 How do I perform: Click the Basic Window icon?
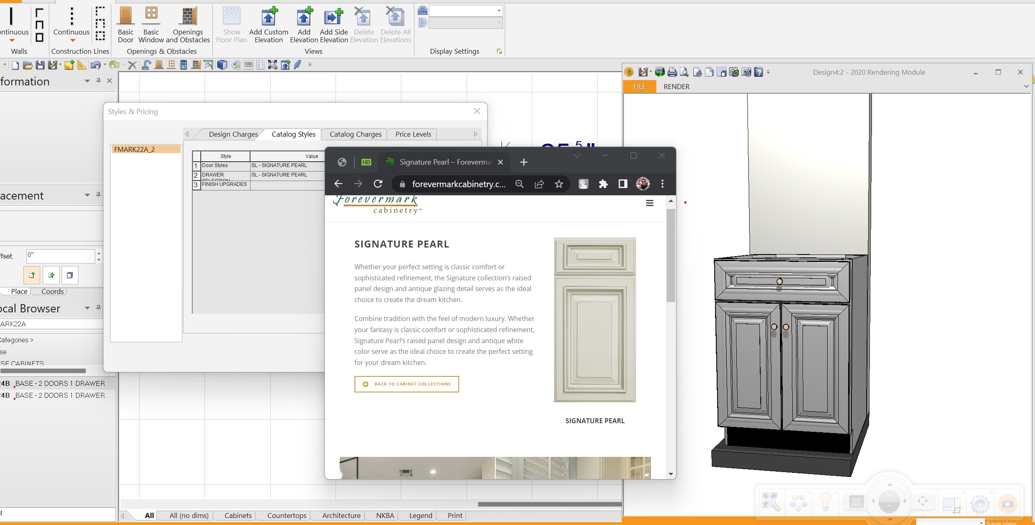(151, 25)
